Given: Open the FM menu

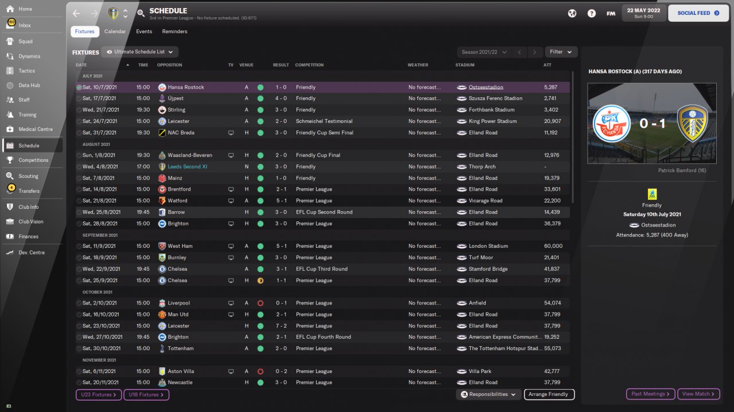Looking at the screenshot, I should pos(611,13).
